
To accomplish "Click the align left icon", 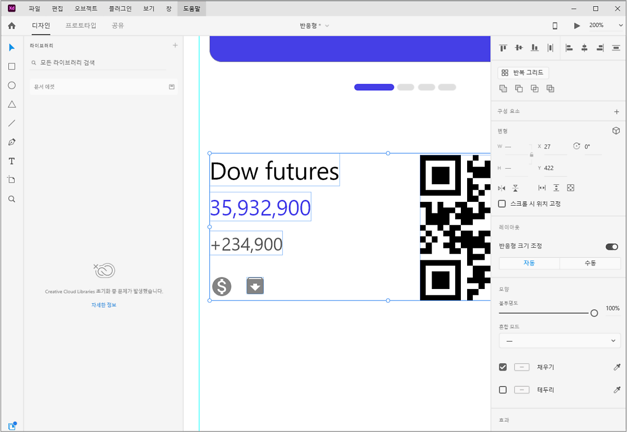I will point(570,47).
